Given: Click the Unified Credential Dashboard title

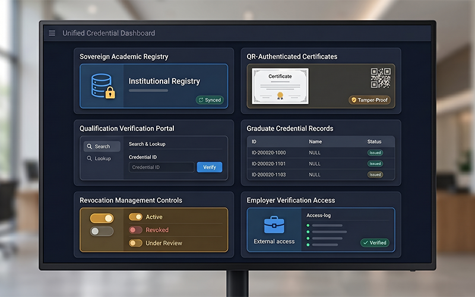Looking at the screenshot, I should click(x=109, y=33).
